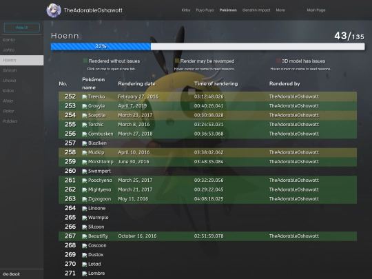This screenshot has height=279, width=372.
Task: Click Cascoon's image icon
Action: pyautogui.click(x=85, y=245)
